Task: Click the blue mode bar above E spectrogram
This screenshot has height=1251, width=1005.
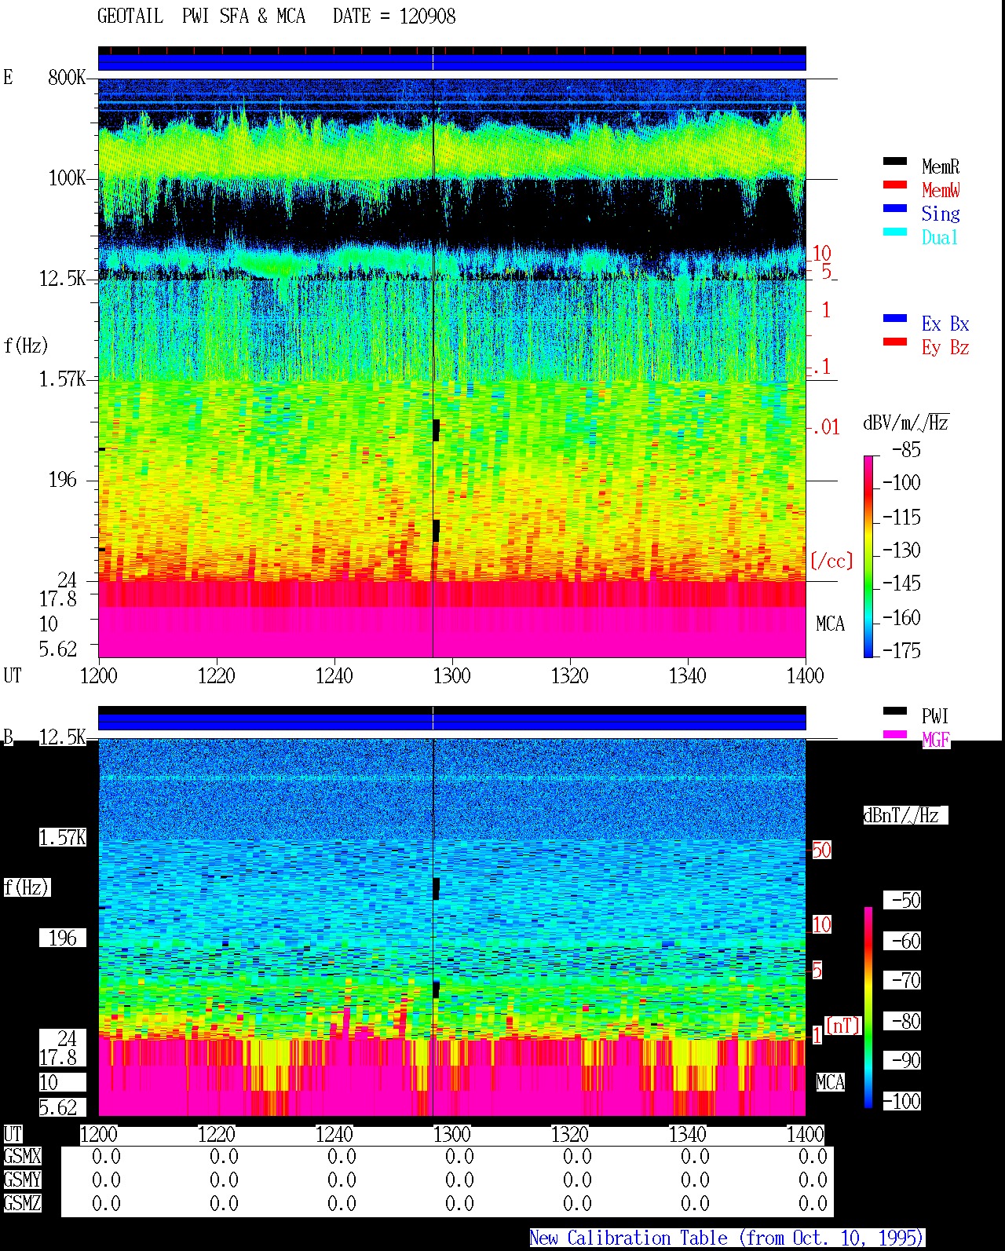Action: 452,62
